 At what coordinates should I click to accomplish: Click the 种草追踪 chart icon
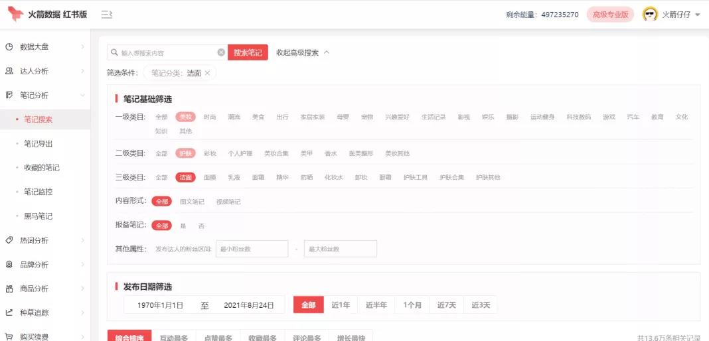tap(9, 312)
